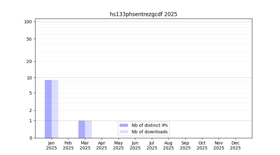Select the Nb of downloads legend label

click(149, 132)
